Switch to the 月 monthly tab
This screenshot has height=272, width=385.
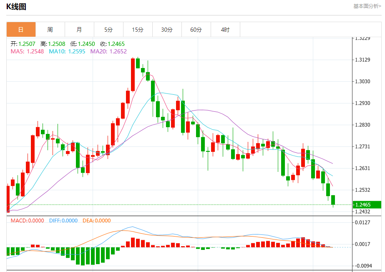click(x=79, y=30)
